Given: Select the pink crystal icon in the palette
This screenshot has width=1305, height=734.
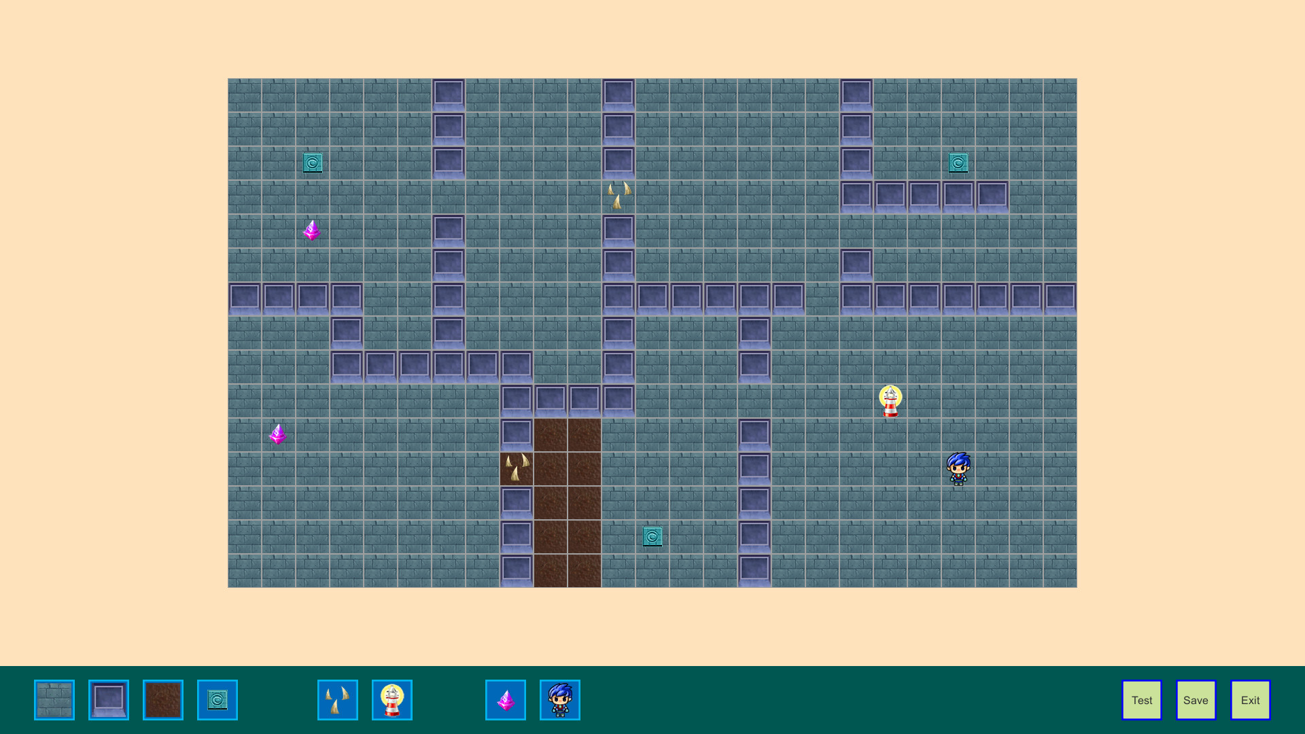Looking at the screenshot, I should (x=505, y=700).
